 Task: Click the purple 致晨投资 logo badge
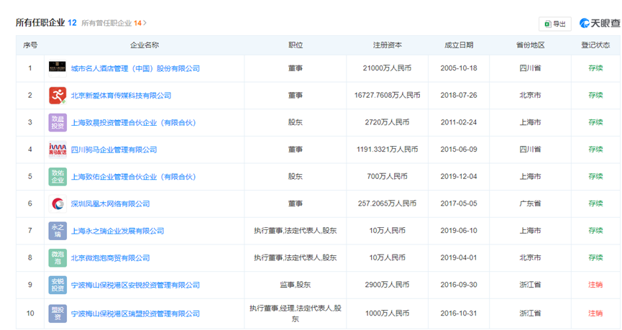pos(58,122)
